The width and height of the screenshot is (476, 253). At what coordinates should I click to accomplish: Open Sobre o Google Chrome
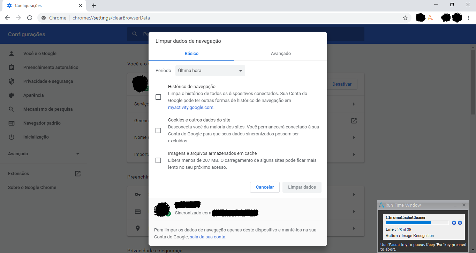click(x=32, y=188)
